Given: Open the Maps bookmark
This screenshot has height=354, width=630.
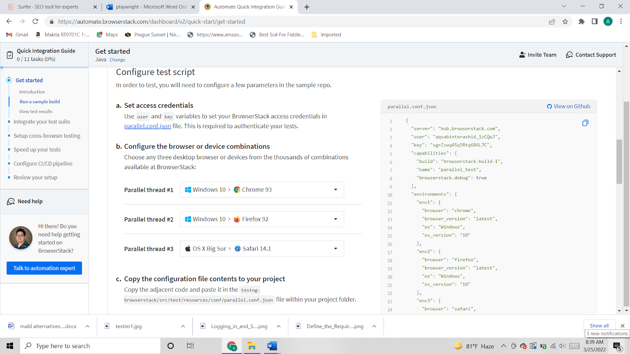Looking at the screenshot, I should pyautogui.click(x=107, y=35).
